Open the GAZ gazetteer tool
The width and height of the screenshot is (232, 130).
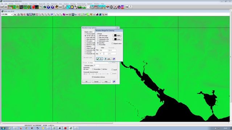(61, 7)
